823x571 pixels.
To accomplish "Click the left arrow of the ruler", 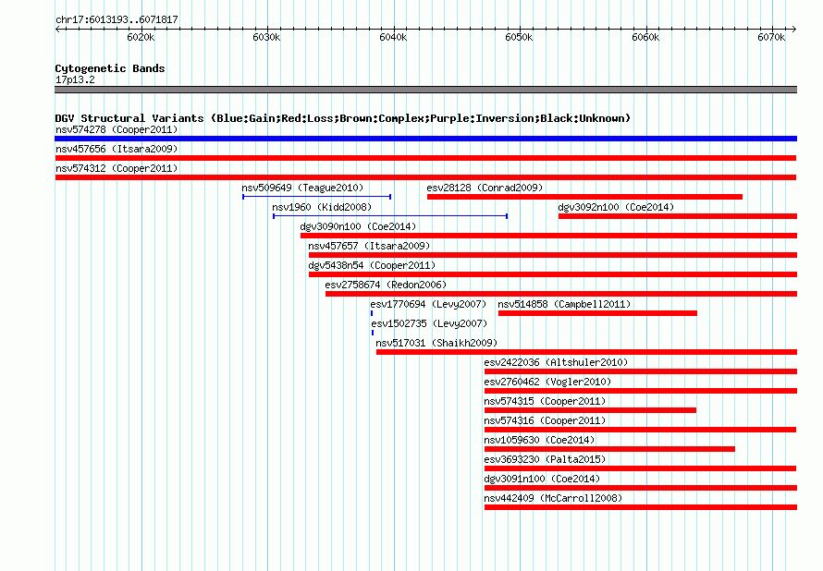I will (x=57, y=29).
